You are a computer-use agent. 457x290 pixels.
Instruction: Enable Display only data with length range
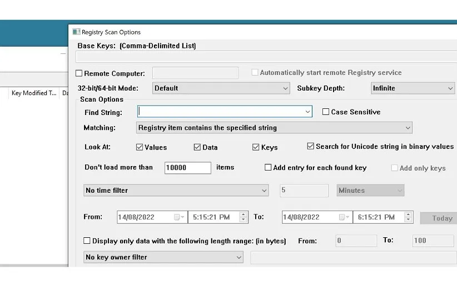tap(87, 241)
